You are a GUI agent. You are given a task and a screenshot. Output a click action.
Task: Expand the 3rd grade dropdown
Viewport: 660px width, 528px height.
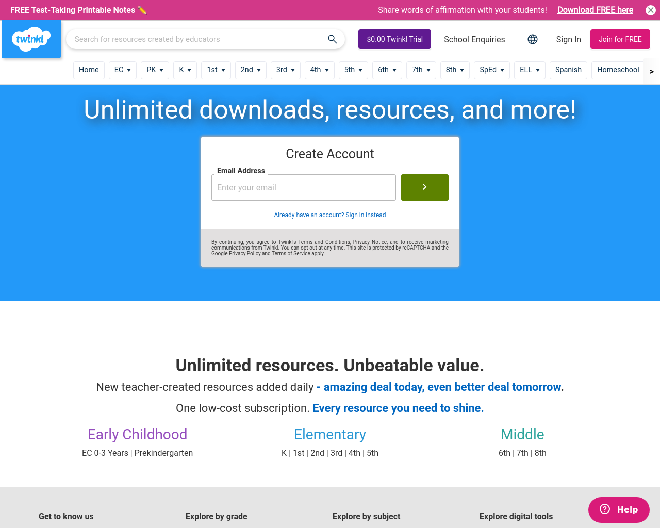286,70
